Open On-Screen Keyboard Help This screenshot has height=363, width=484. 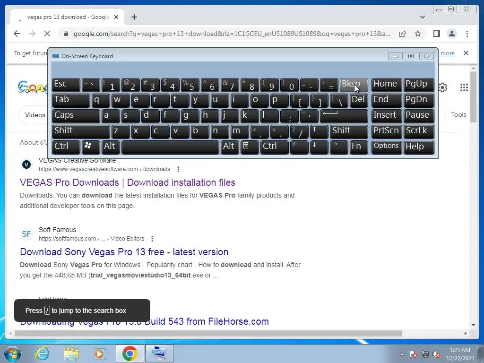coord(419,147)
